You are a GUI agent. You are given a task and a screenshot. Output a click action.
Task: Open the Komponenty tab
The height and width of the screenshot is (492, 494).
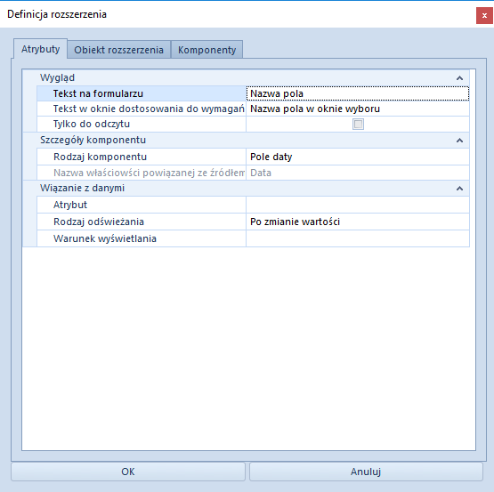point(207,50)
